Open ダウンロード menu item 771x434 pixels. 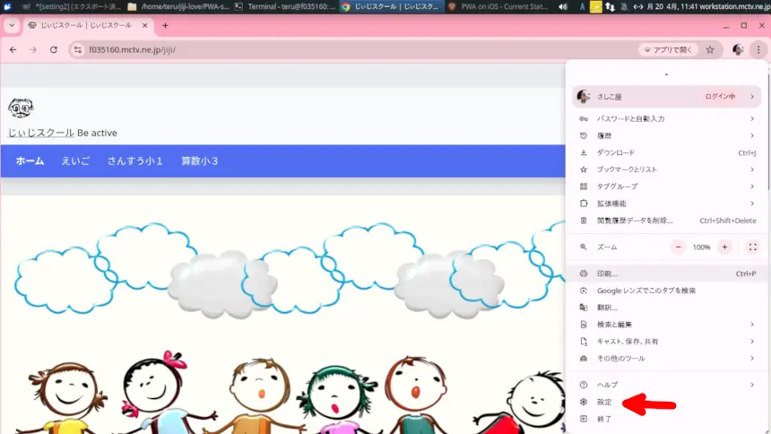pos(667,152)
